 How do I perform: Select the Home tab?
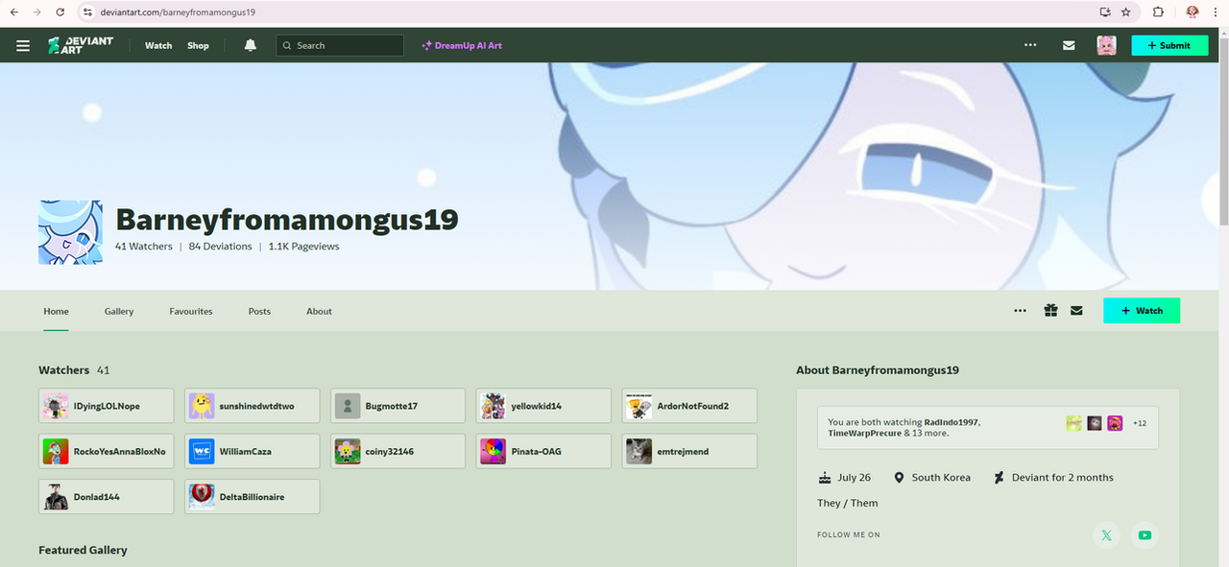pyautogui.click(x=56, y=311)
